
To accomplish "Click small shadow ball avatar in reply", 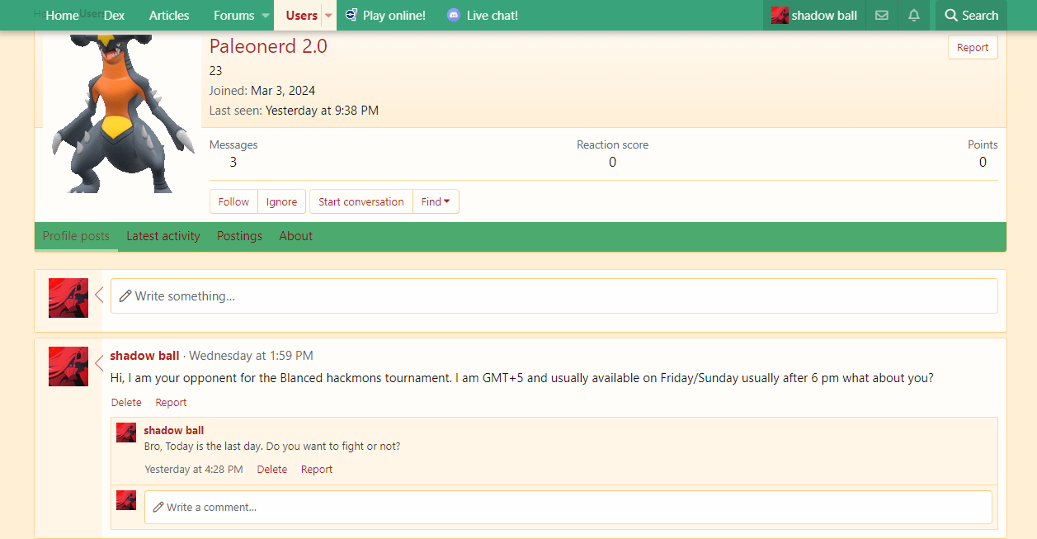I will pyautogui.click(x=126, y=433).
